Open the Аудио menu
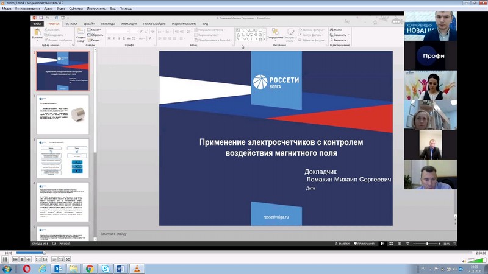Screen dimensions: 488x274 coord(48,9)
